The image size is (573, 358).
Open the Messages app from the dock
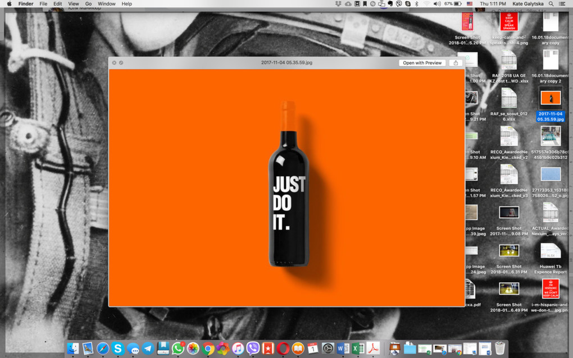pos(133,348)
